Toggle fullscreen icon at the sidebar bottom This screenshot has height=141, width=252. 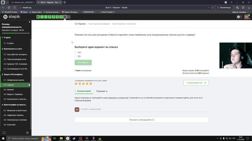click(x=4, y=133)
